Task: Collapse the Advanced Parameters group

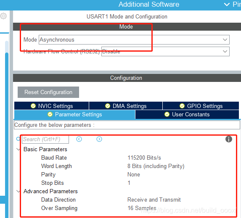Action: pyautogui.click(x=18, y=191)
